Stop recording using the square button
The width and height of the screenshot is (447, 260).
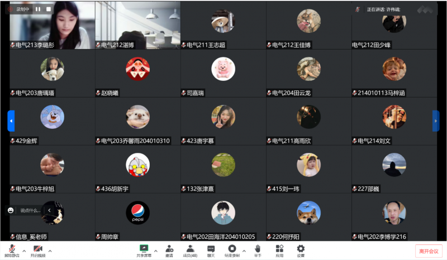pyautogui.click(x=49, y=9)
